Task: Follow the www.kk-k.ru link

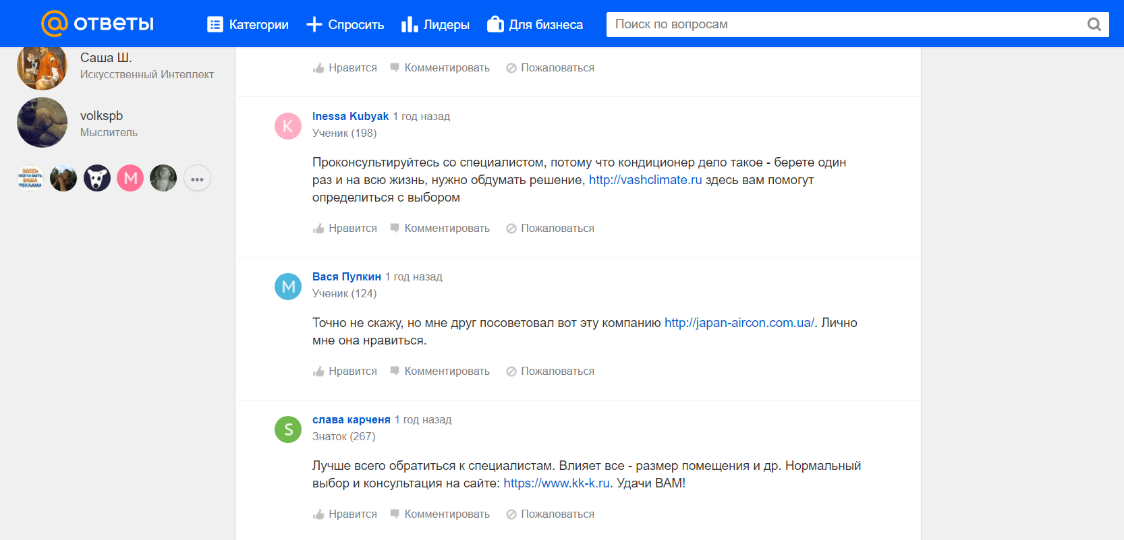Action: coord(557,483)
